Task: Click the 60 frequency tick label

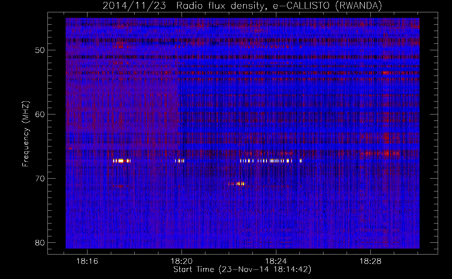Action: 40,115
